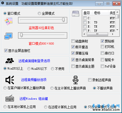Viewport: 122px width, 113px height.
Task: Click the microphone icon
Action: click(76, 80)
